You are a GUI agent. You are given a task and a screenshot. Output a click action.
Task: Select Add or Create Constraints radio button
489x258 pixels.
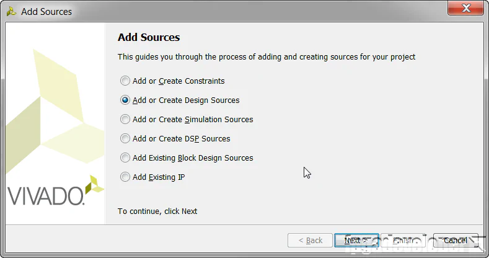(126, 81)
